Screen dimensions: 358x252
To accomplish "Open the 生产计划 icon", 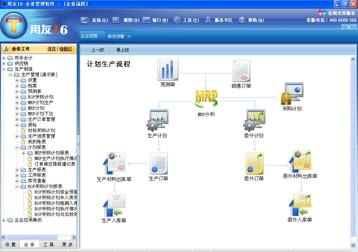I will coord(157,121).
